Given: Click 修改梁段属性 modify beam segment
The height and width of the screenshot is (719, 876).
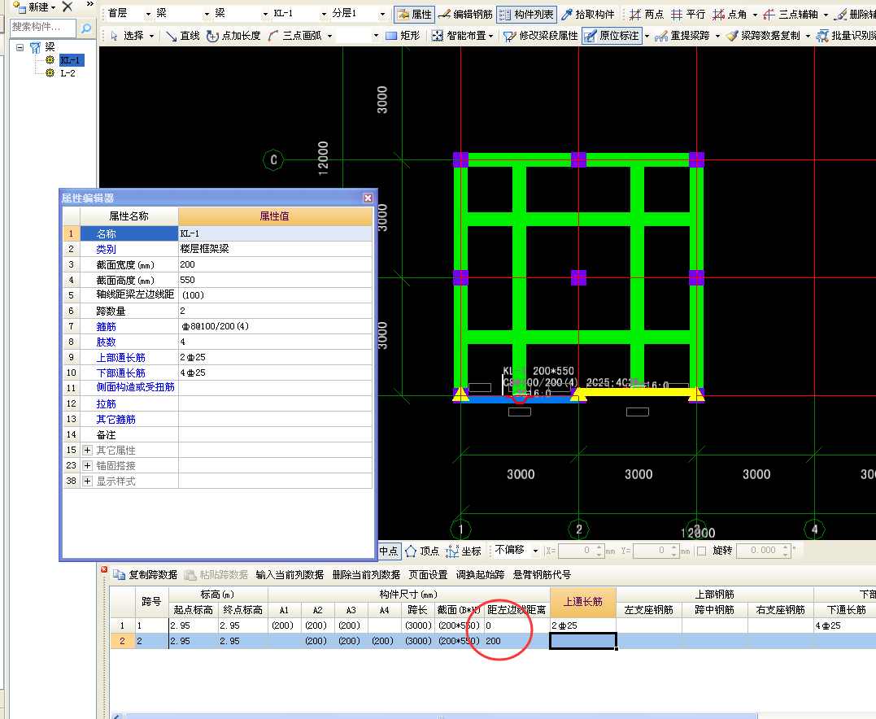Looking at the screenshot, I should (x=540, y=36).
